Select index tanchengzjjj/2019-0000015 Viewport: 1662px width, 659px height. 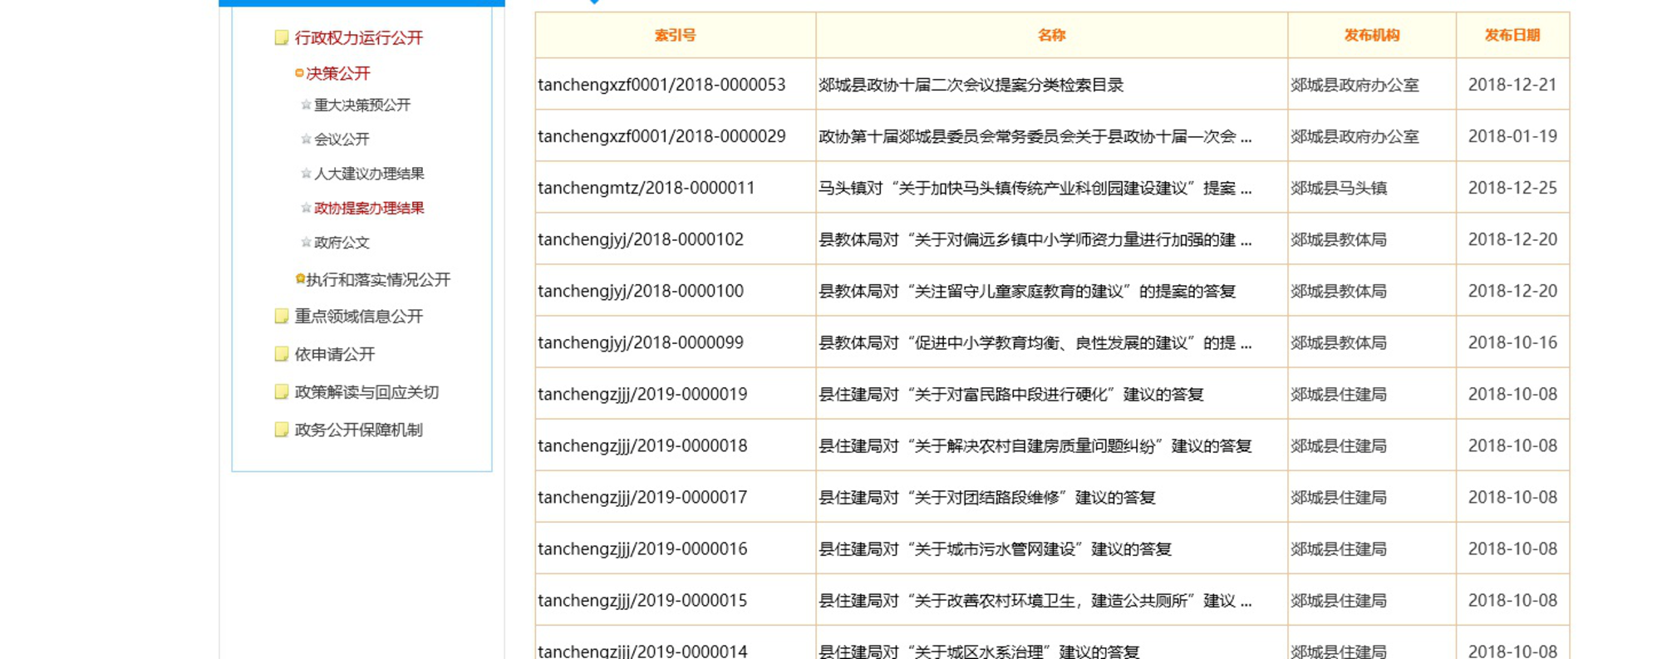(642, 600)
